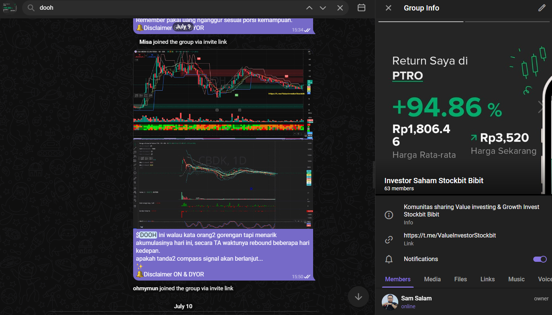Viewport: 552px width, 315px height.
Task: Click the group info circle icon
Action: (x=389, y=215)
